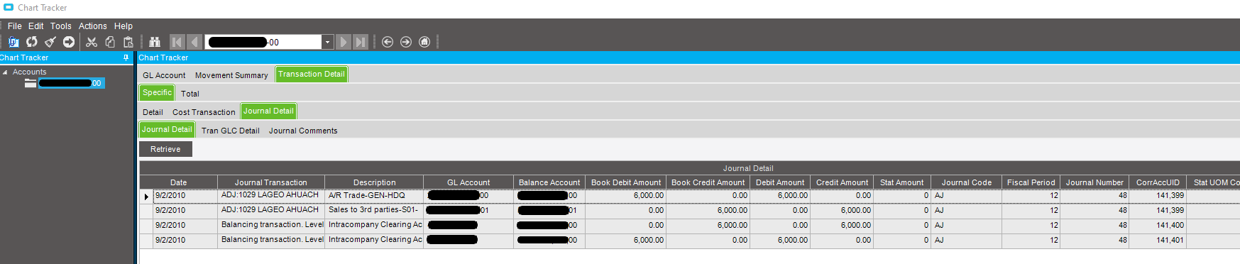1240x264 pixels.
Task: Select second-level Journal Detail tab beside Cost Transaction
Action: coord(268,111)
